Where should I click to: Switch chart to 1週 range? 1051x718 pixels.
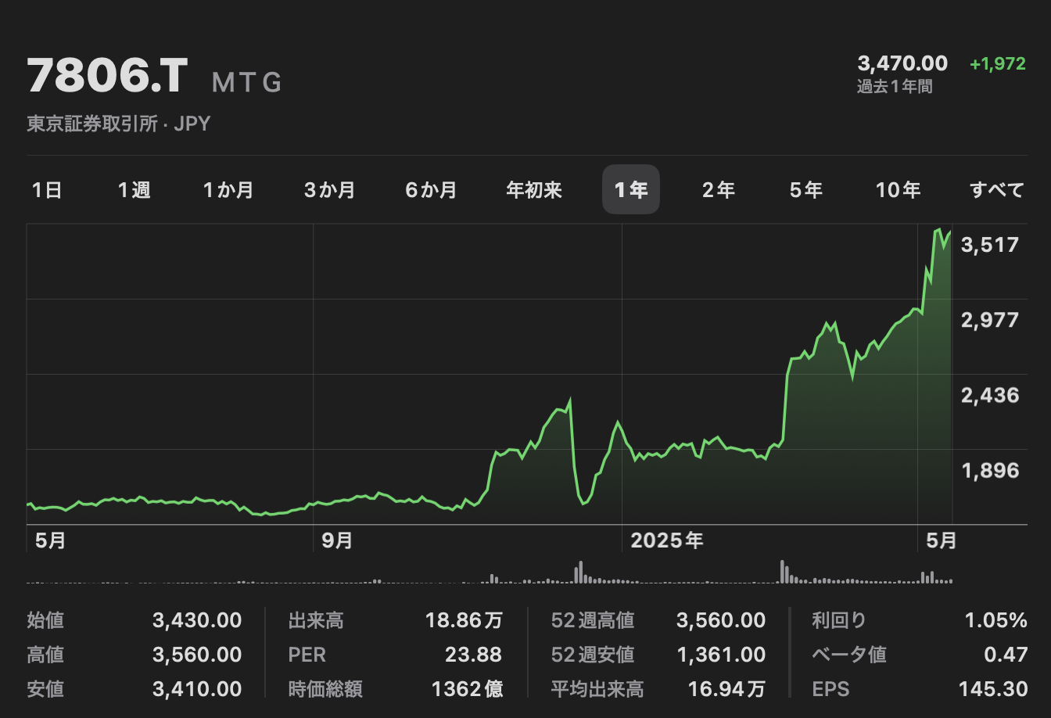click(x=134, y=190)
